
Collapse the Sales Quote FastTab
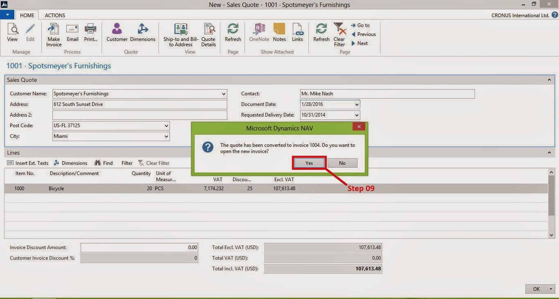(550, 80)
